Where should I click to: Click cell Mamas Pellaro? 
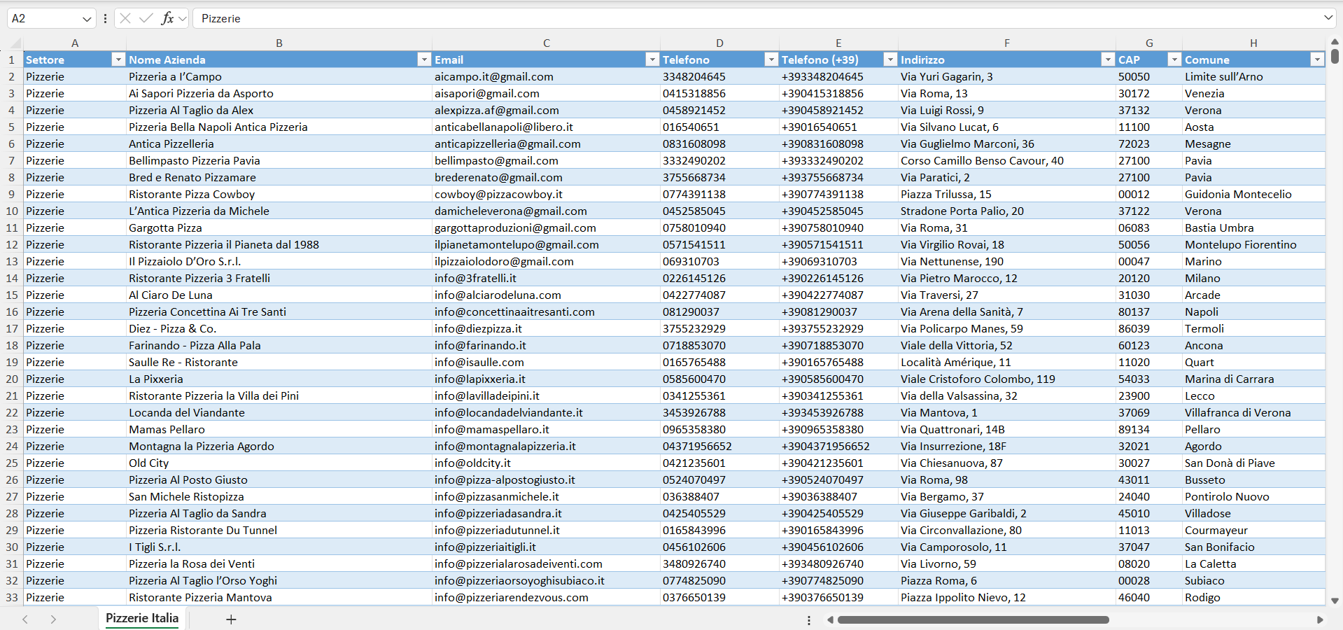point(279,429)
